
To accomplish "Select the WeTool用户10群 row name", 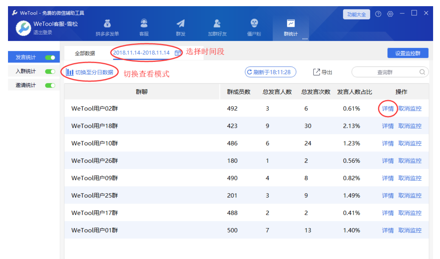I will (94, 143).
